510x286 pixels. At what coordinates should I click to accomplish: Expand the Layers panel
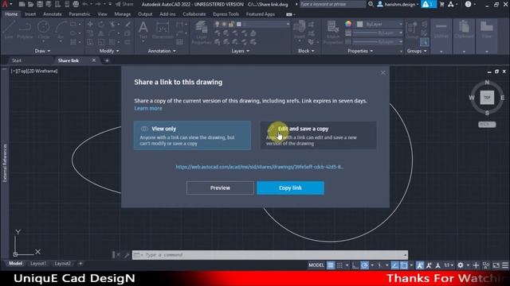click(x=241, y=51)
